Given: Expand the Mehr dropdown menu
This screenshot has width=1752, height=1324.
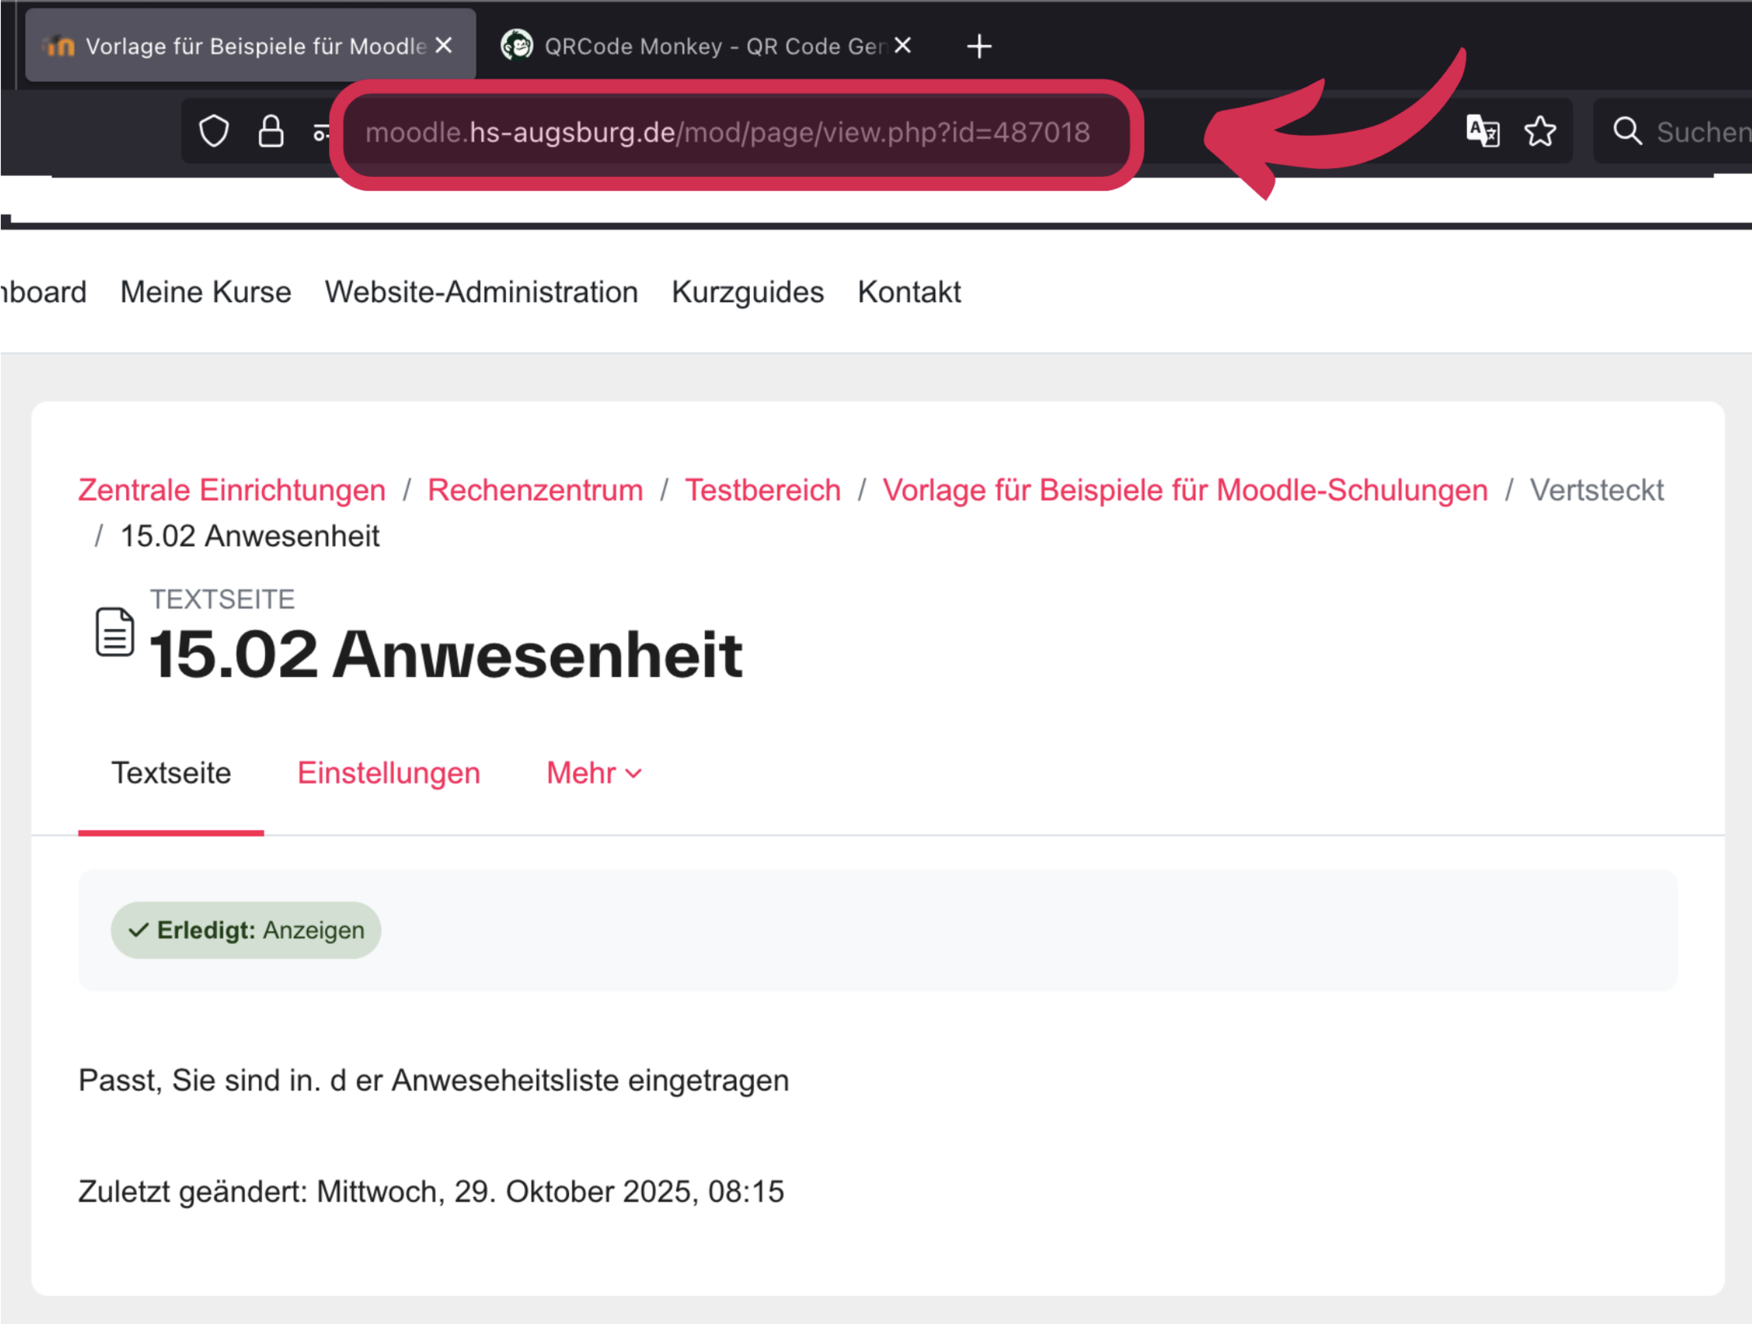Looking at the screenshot, I should (594, 773).
